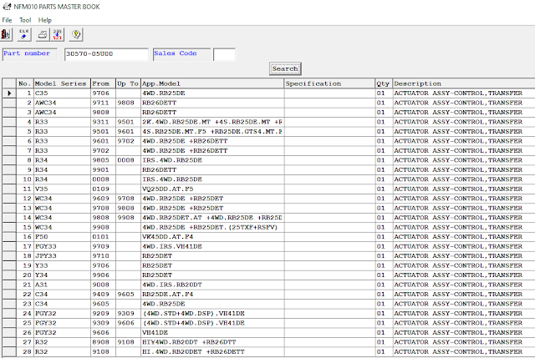
Task: Click the 4S.RB25DE.MT.F5 app model cell
Action: [212, 131]
